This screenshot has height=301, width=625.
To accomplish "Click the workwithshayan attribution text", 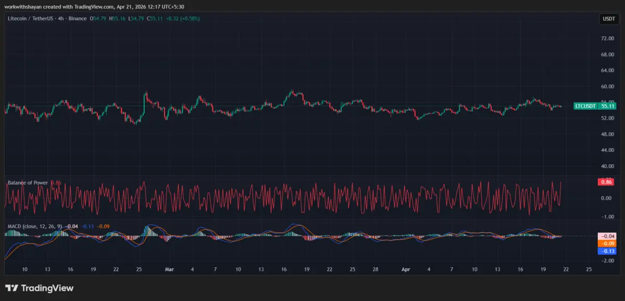I will 22,6.
